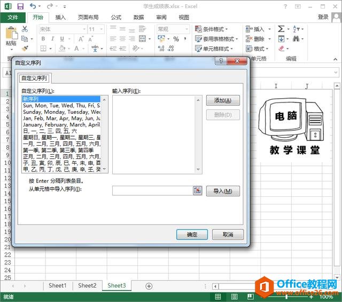Toggle Underline formatting
Screen dimensions: 342x302
62,39
